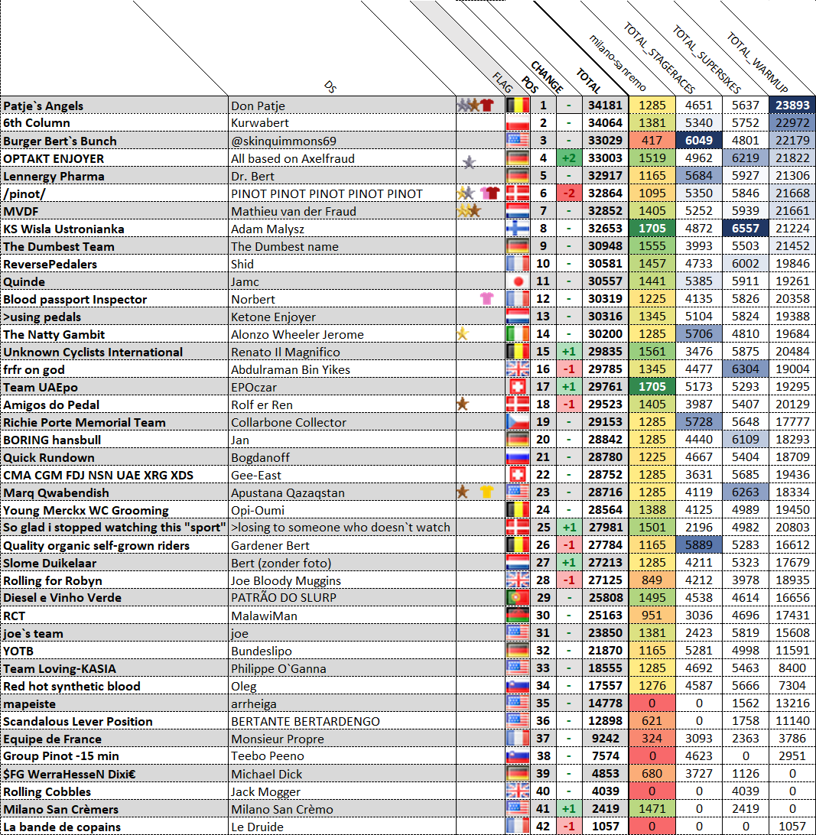Click the Danish flag in /pinot/ row
Viewport: 816px width, 835px height.
[x=517, y=193]
